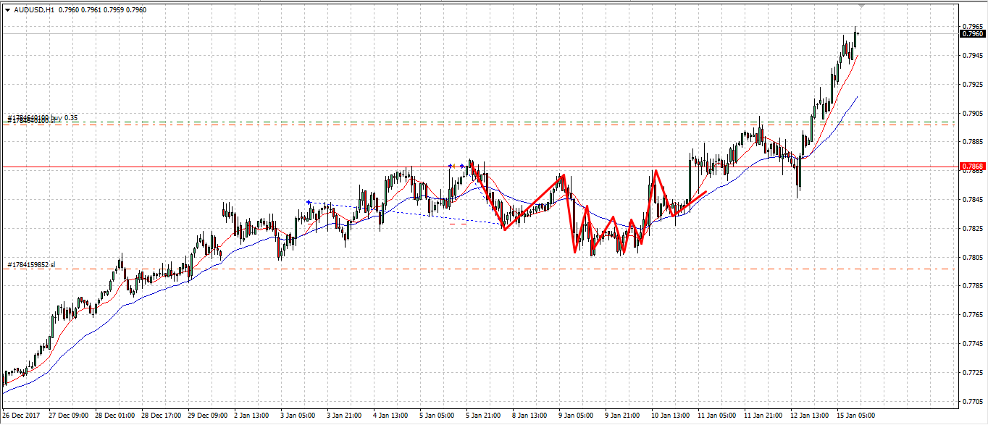988x425 pixels.
Task: Click the '9 Jan 05:00' time label
Action: 576,416
